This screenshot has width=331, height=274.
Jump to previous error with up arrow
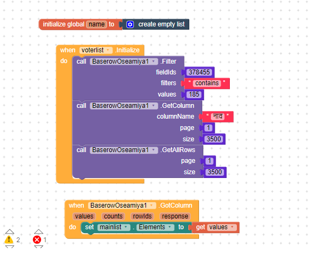pyautogui.click(x=38, y=232)
